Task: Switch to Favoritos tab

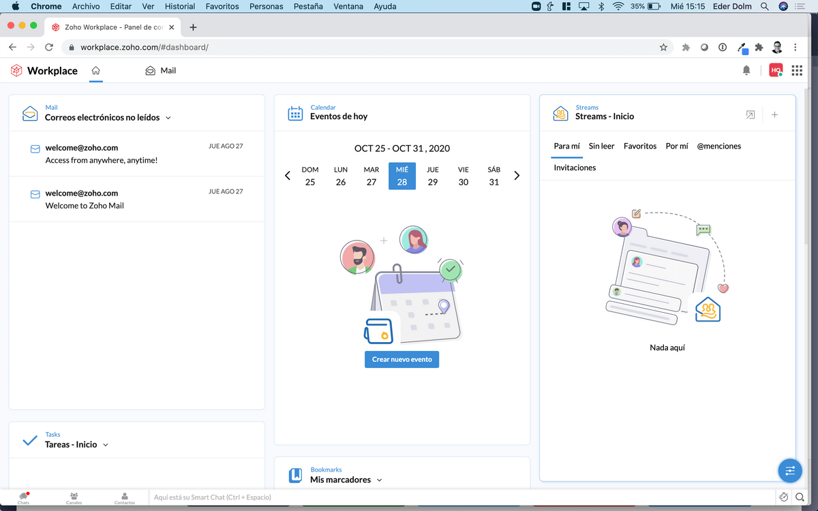Action: pyautogui.click(x=640, y=146)
